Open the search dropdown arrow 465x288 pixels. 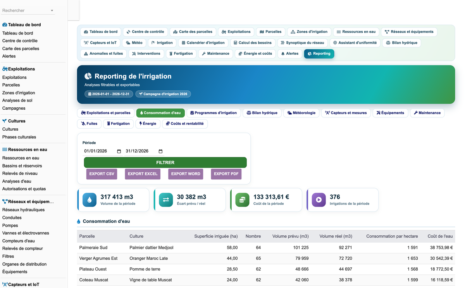click(x=52, y=11)
